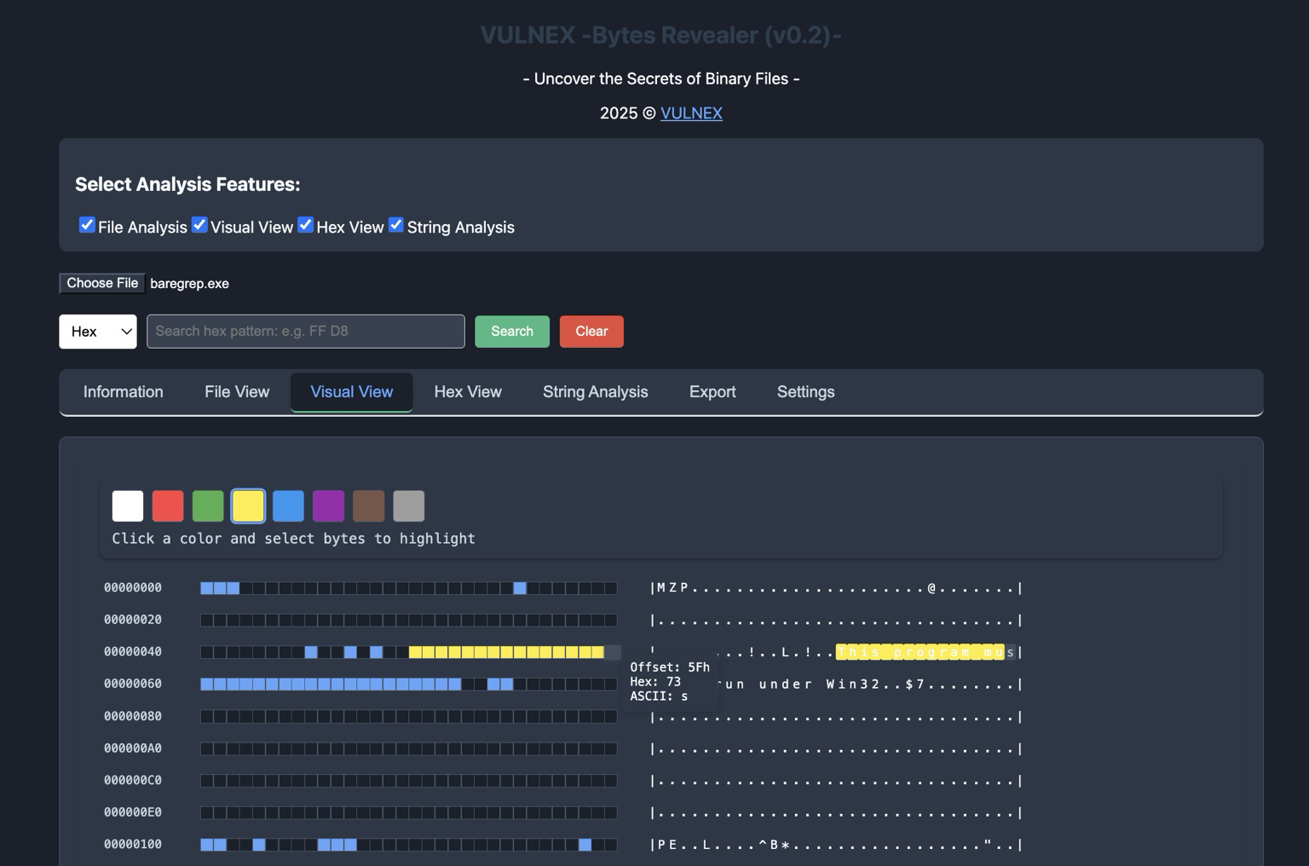The height and width of the screenshot is (866, 1309).
Task: Uncheck the File Analysis checkbox
Action: [x=87, y=225]
